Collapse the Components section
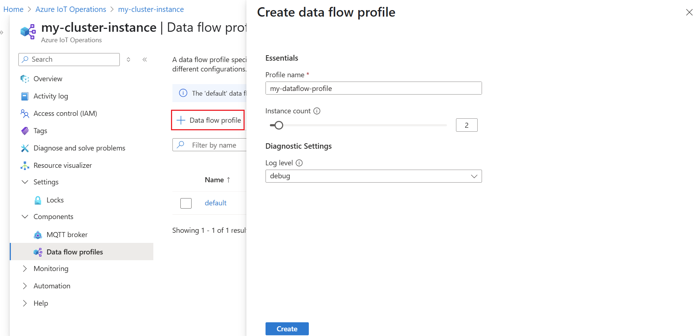Screen dimensions: 697x336 coord(25,217)
